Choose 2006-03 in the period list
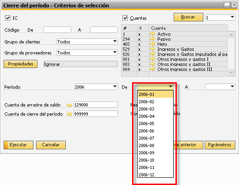This screenshot has width=239, height=185. coord(155,109)
